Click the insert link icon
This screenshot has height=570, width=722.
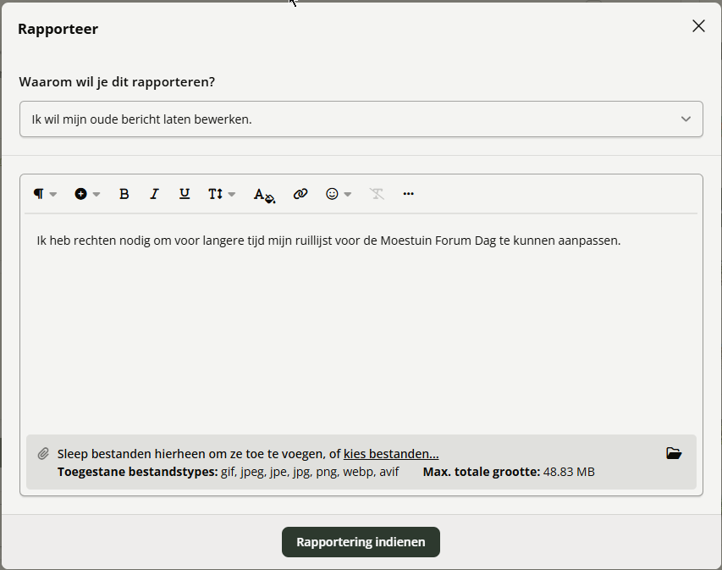300,194
